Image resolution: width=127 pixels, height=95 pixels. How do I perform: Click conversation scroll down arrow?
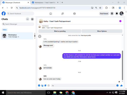(122, 81)
